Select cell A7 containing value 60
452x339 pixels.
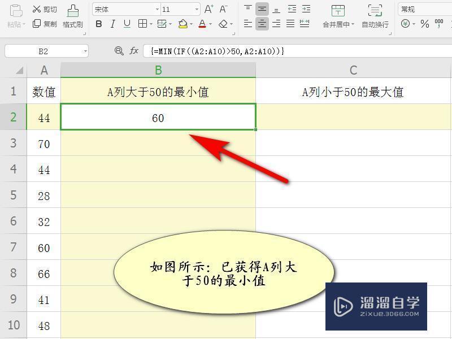tap(44, 247)
